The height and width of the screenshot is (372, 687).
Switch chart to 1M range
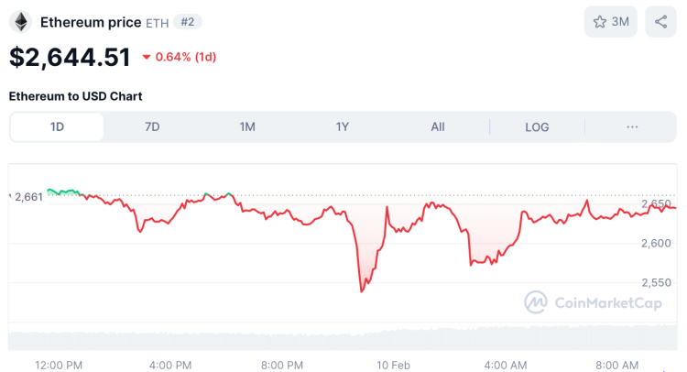247,127
